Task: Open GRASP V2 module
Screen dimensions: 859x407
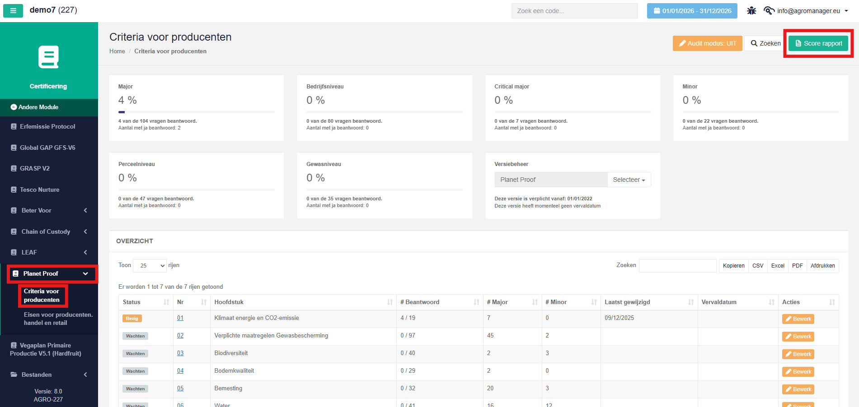Action: click(35, 168)
